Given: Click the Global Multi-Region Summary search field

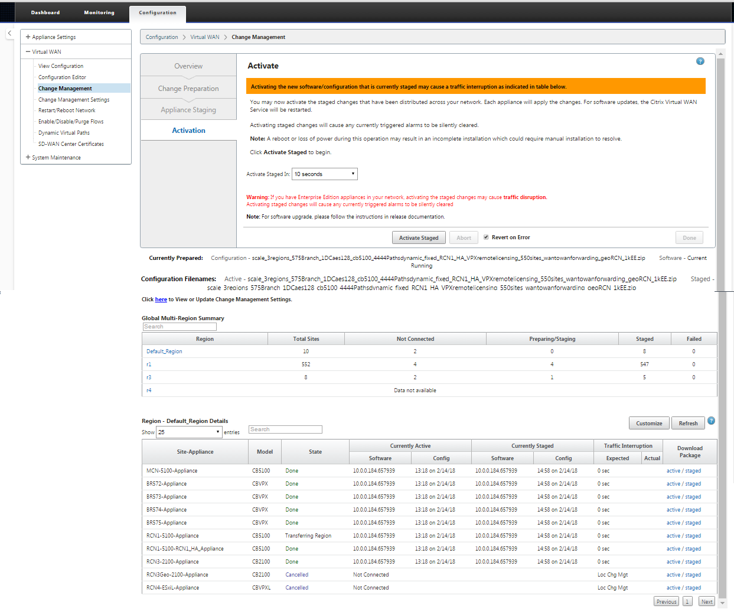Looking at the screenshot, I should coord(180,327).
